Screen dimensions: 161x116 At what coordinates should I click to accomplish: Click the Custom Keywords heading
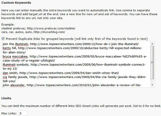tap(16, 3)
